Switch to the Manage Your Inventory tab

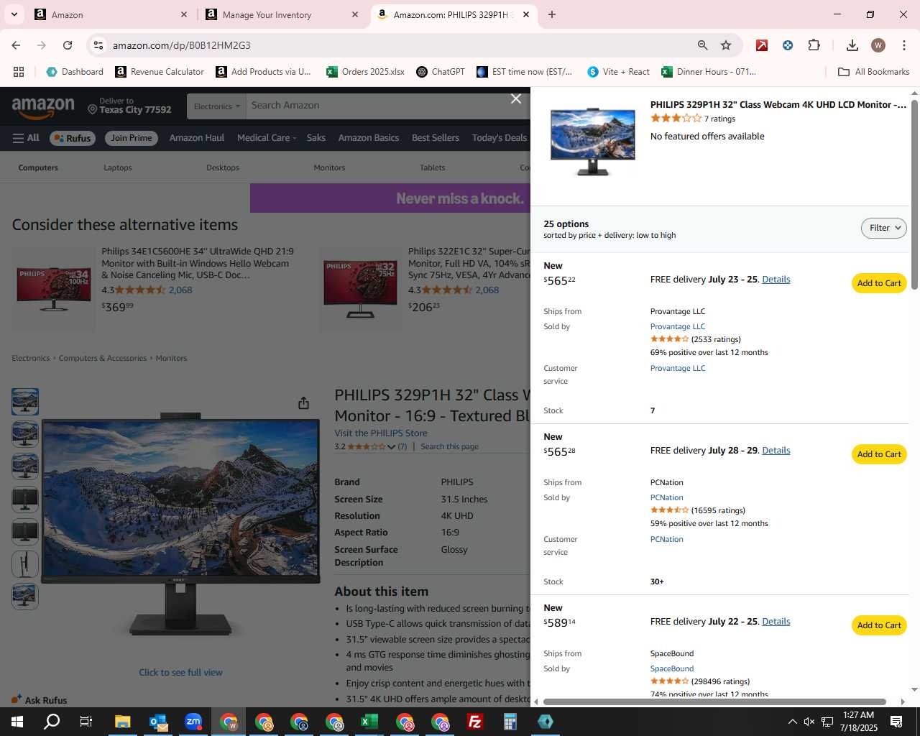point(282,14)
